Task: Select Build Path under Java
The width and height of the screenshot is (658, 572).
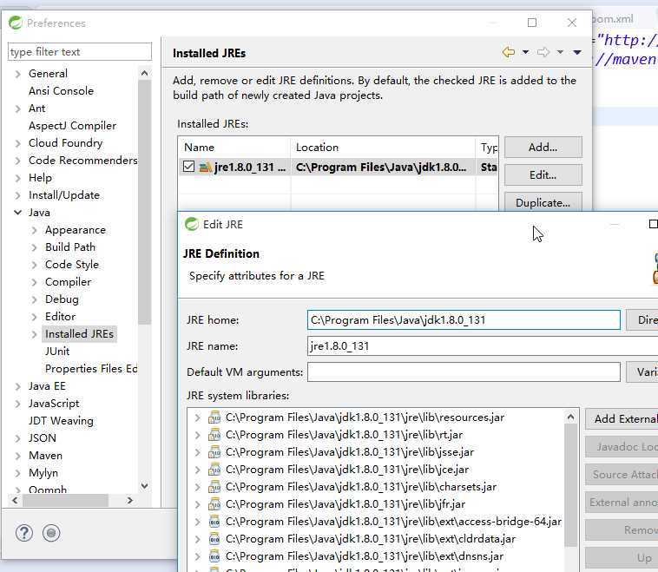Action: (x=70, y=247)
